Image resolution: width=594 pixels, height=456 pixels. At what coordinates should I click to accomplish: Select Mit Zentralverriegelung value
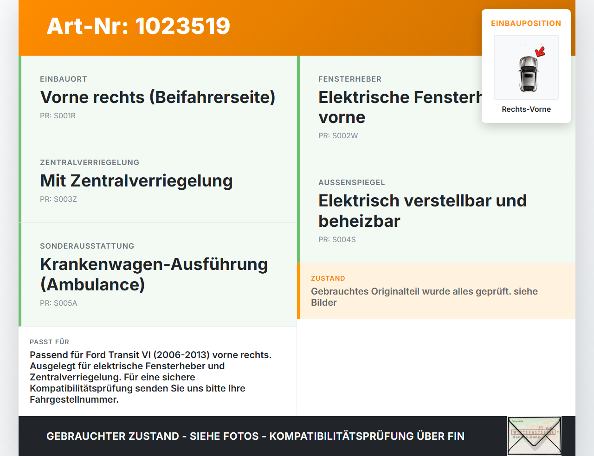coord(136,181)
